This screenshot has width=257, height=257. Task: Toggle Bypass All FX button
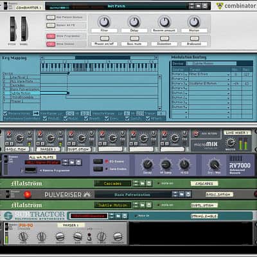[x=51, y=25]
